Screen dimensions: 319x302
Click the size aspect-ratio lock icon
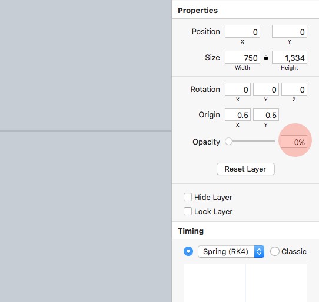[266, 57]
